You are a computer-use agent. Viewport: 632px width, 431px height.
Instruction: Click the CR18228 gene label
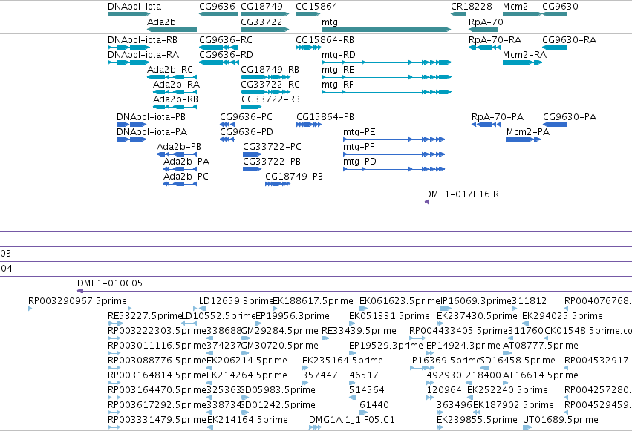click(471, 7)
